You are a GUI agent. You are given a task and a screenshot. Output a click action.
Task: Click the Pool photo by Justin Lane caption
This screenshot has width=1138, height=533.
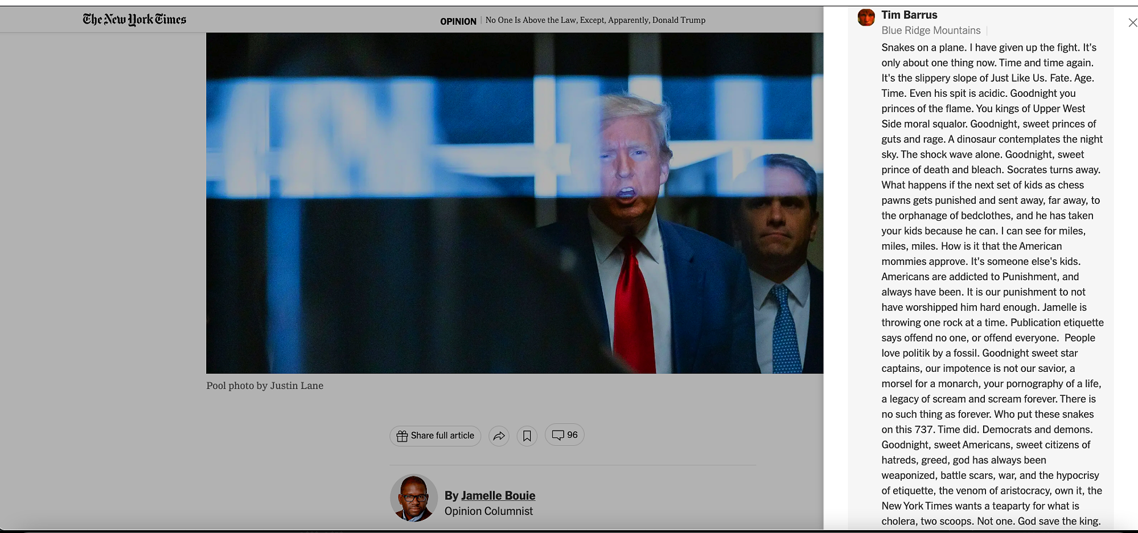[x=265, y=386]
